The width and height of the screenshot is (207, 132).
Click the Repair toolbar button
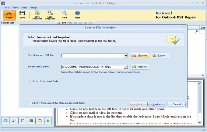pyautogui.click(x=9, y=15)
